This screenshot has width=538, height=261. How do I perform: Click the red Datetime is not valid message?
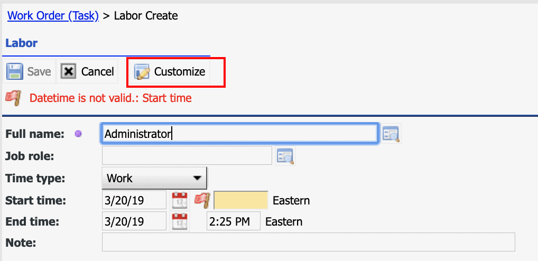pos(110,98)
